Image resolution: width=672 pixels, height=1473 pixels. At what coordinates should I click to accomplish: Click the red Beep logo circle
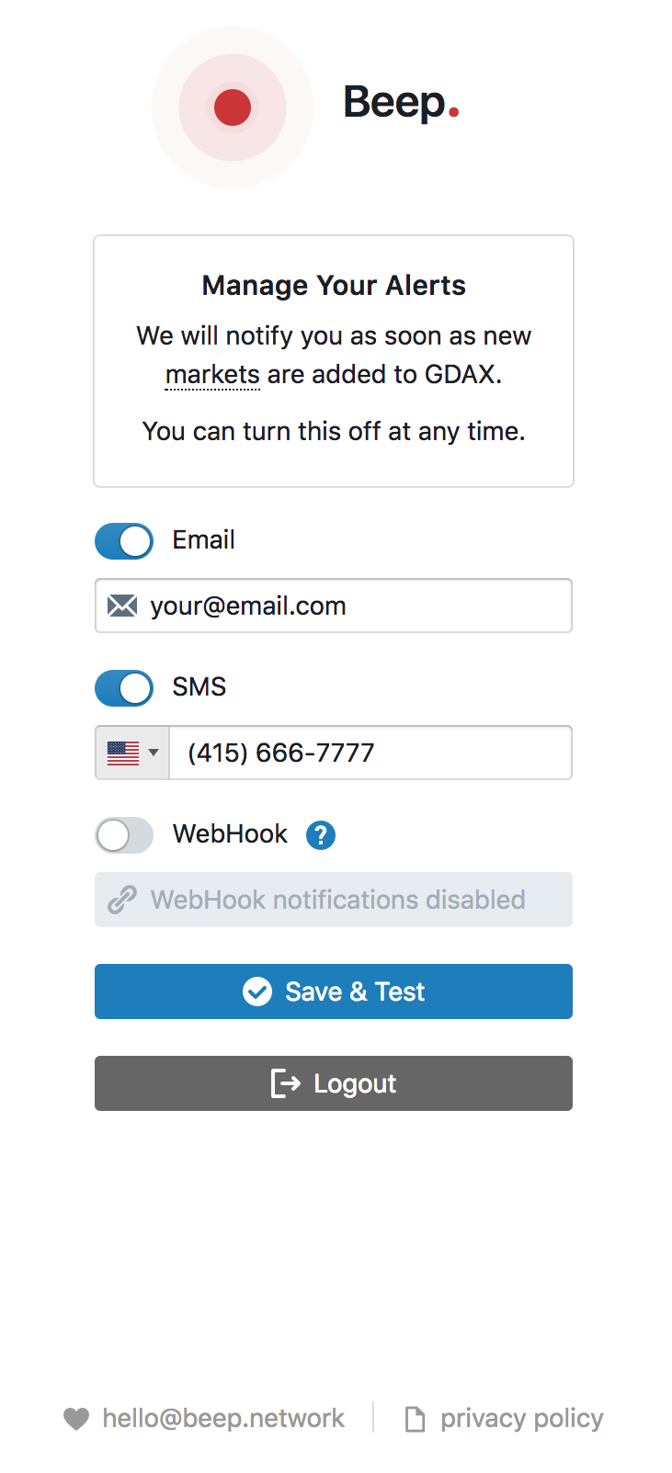click(x=233, y=108)
